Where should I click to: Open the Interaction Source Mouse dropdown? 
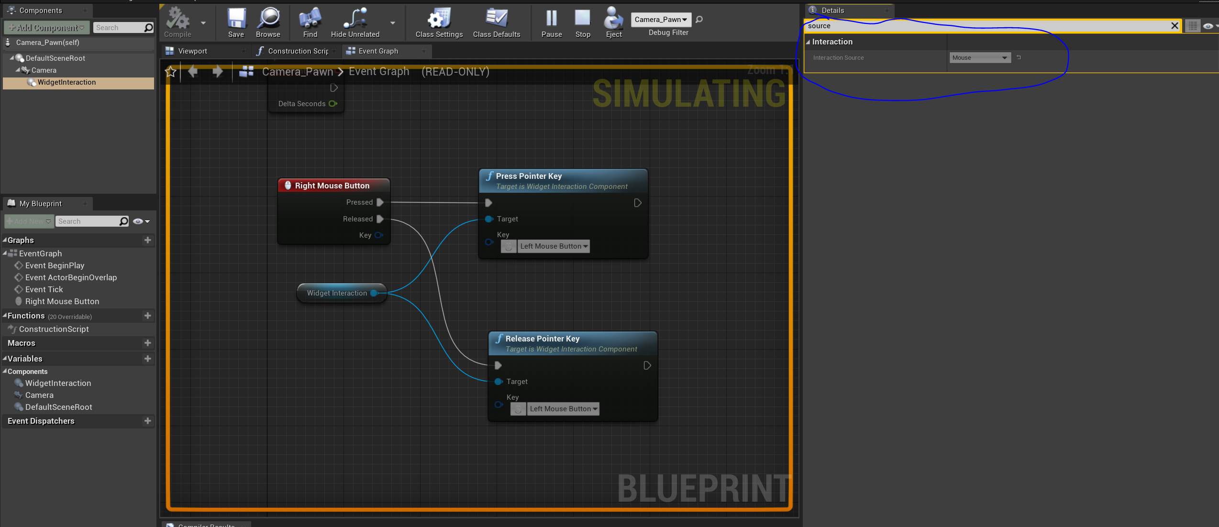(x=979, y=57)
